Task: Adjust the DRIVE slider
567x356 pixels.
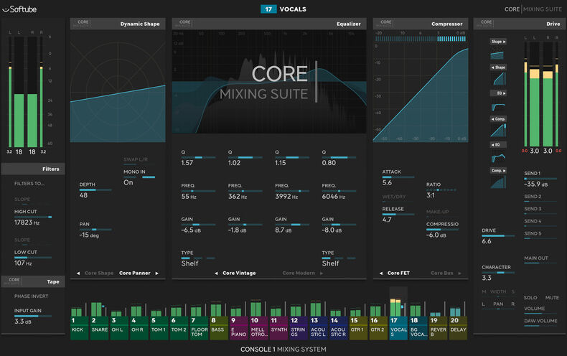Action: coord(498,236)
